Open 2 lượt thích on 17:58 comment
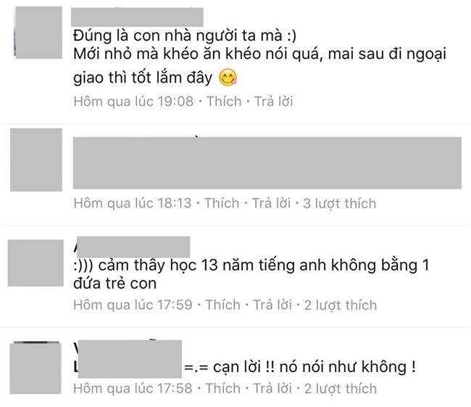 pyautogui.click(x=341, y=388)
